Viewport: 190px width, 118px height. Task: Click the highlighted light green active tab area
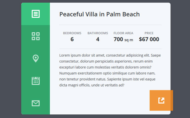[x=35, y=14]
